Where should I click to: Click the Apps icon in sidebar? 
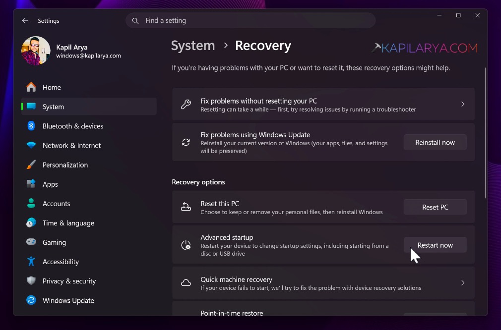[31, 184]
